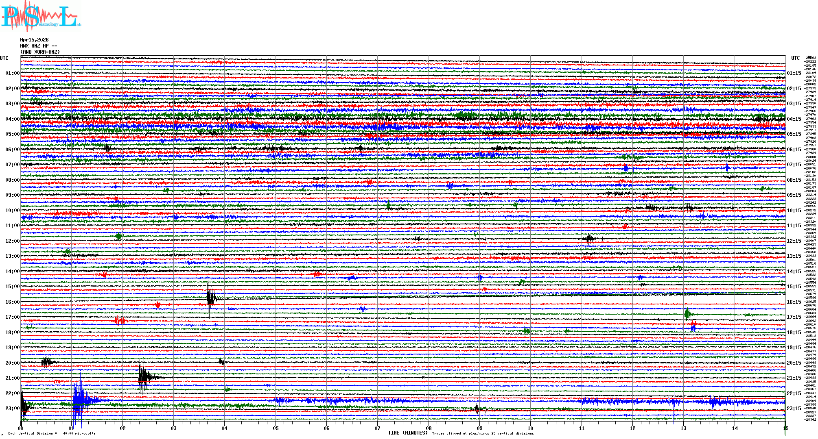The height and width of the screenshot is (439, 818).
Task: Click the large blue clipped event burst
Action: point(78,399)
